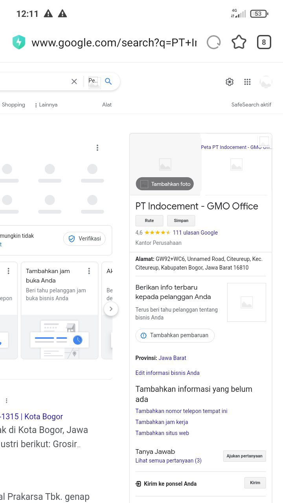
Task: Switch to the Shopping tab
Action: coord(13,105)
